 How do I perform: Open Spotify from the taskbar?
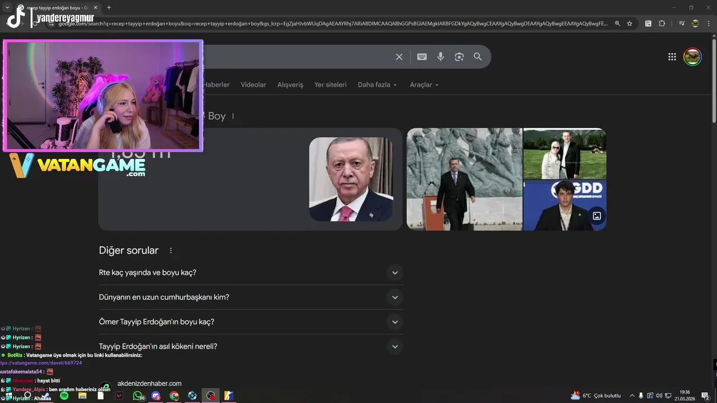click(64, 396)
